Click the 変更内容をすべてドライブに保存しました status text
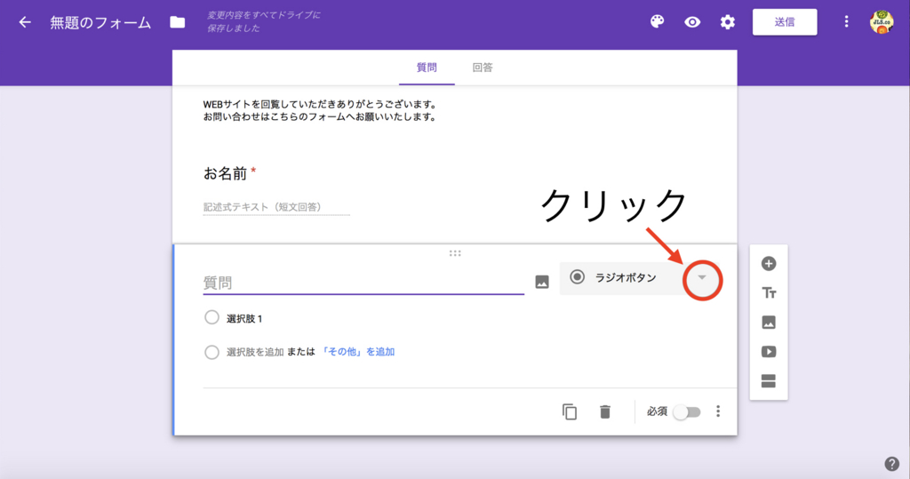 264,21
